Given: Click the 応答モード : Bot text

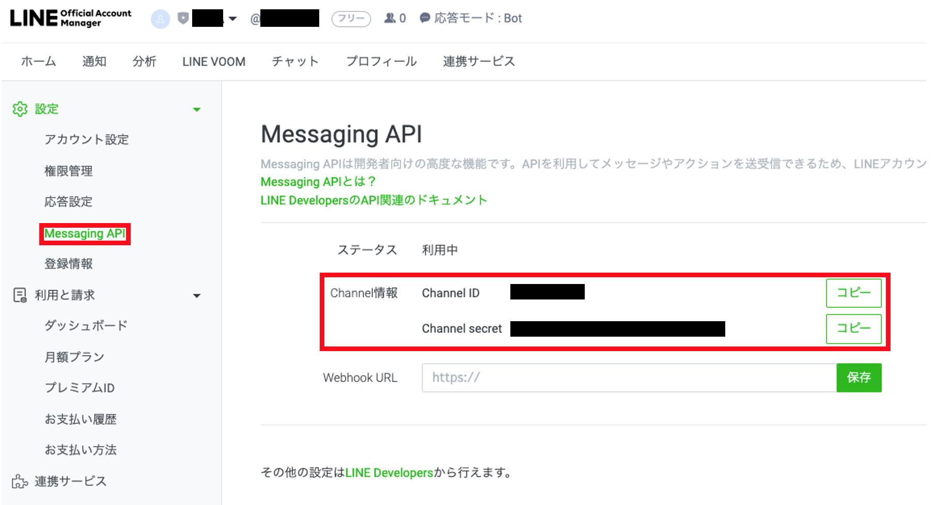Looking at the screenshot, I should click(x=478, y=18).
